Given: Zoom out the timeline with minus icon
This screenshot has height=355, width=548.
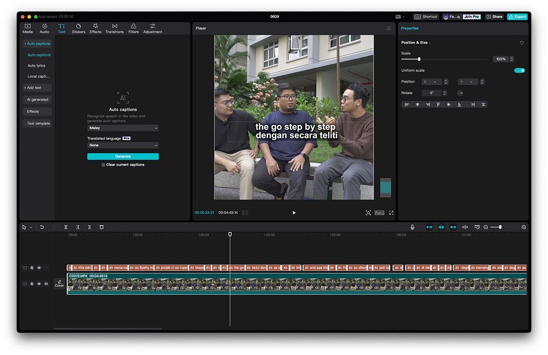Looking at the screenshot, I should 486,227.
